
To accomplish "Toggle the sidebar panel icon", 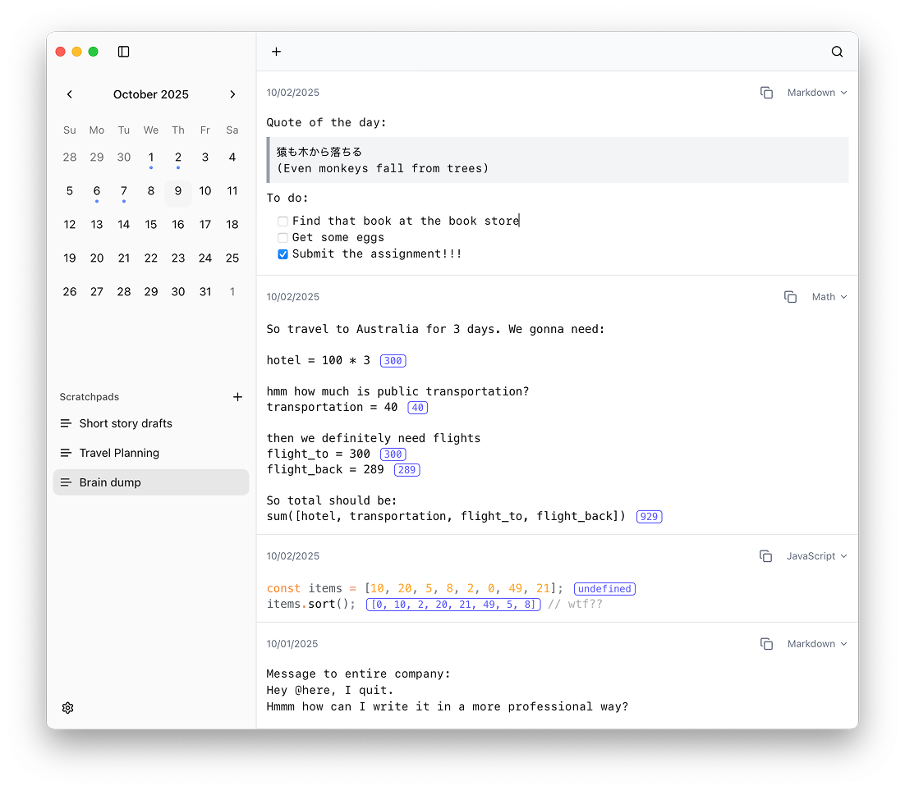I will tap(124, 52).
